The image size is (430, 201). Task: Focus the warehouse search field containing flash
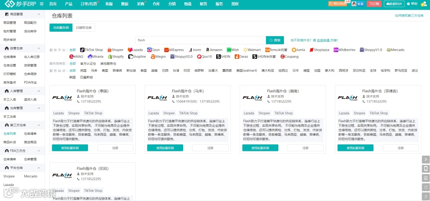pos(201,40)
